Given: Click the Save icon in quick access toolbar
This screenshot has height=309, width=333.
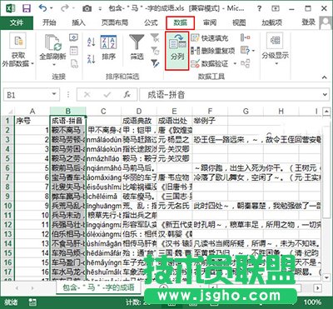Looking at the screenshot, I should click(27, 8).
